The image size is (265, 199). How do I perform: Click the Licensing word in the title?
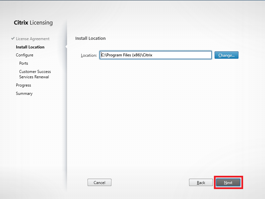(41, 23)
